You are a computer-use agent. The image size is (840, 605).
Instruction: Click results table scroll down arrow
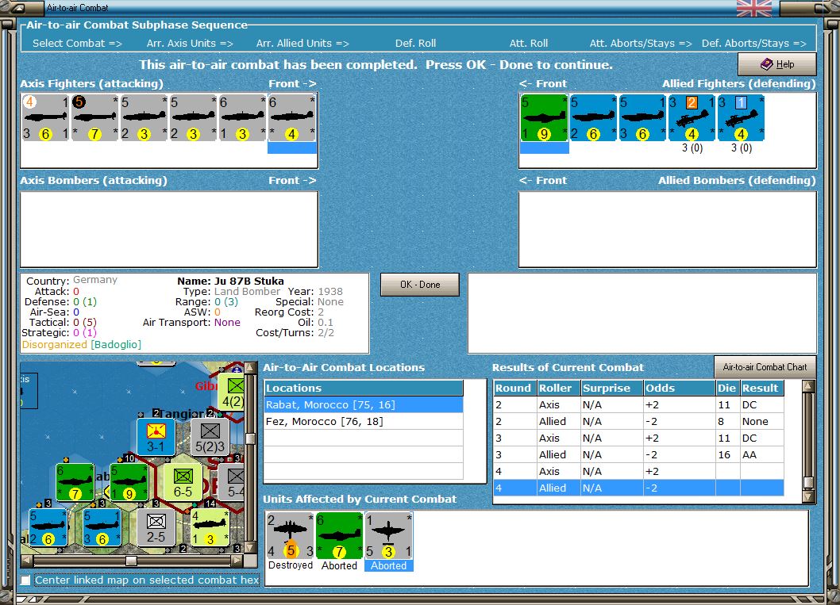click(808, 497)
